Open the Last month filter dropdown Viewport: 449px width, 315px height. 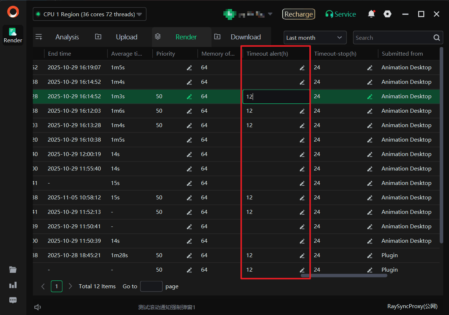315,38
